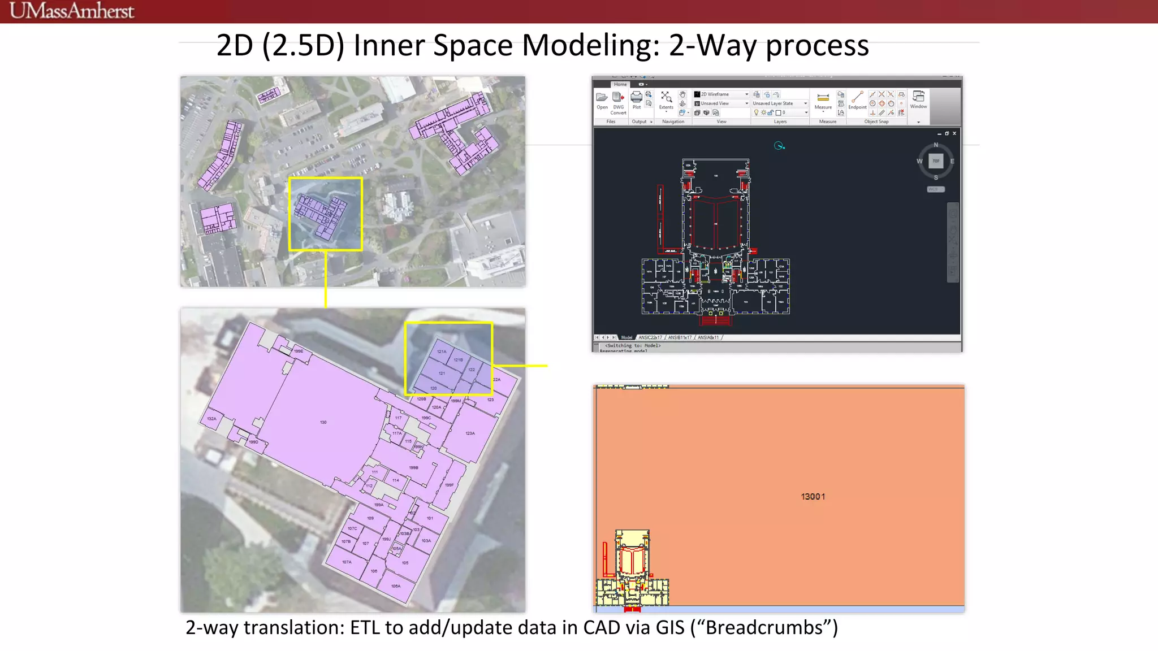Viewport: 1158px width, 651px height.
Task: Expand the Output panel launcher arrow
Action: click(x=651, y=121)
